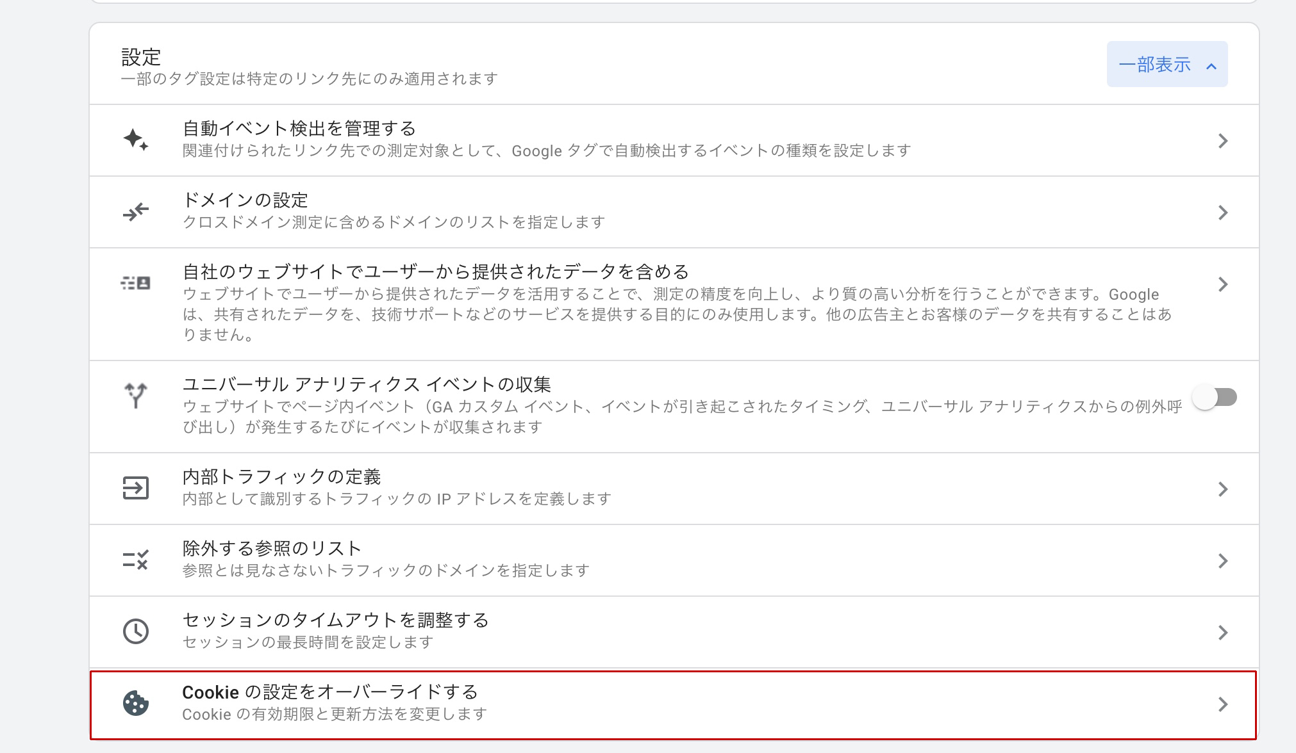Select 自社のウェブサイトでユーザーから提供されたデータを含める title
Image resolution: width=1296 pixels, height=753 pixels.
pyautogui.click(x=436, y=272)
